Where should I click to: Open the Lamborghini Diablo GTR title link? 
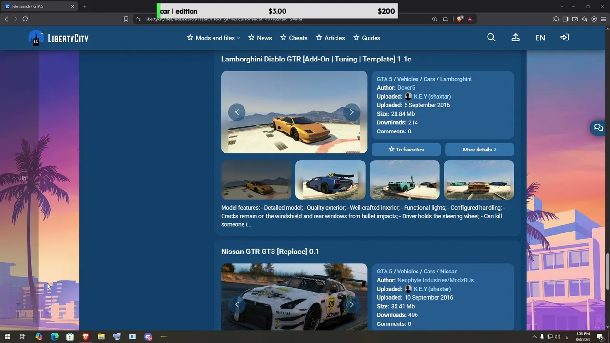click(x=316, y=59)
